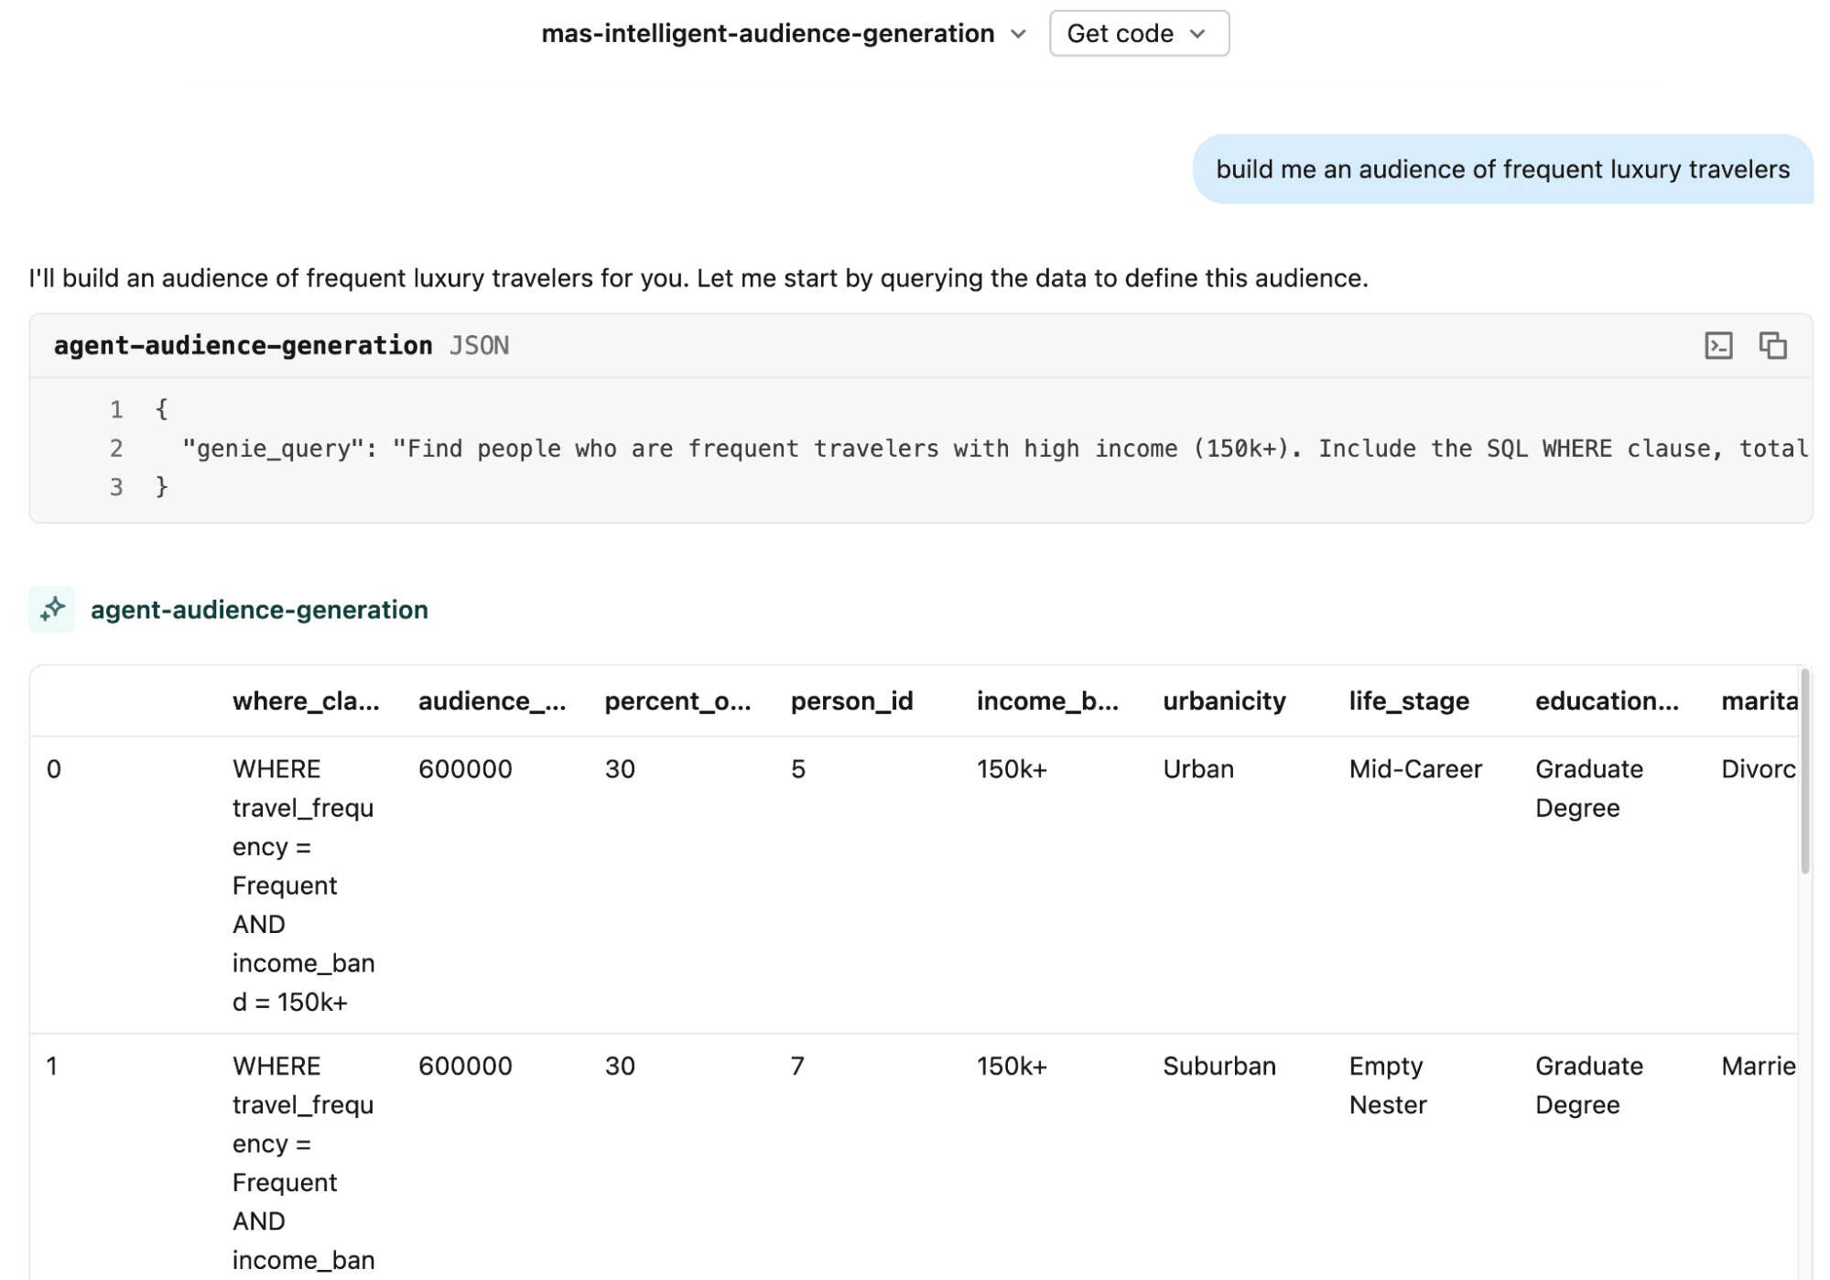Click the copy code icon
The height and width of the screenshot is (1280, 1830).
click(x=1771, y=345)
